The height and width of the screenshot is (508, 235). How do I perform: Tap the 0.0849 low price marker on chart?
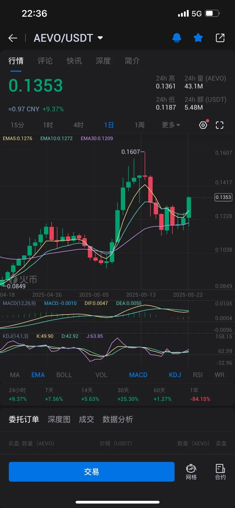(16, 286)
